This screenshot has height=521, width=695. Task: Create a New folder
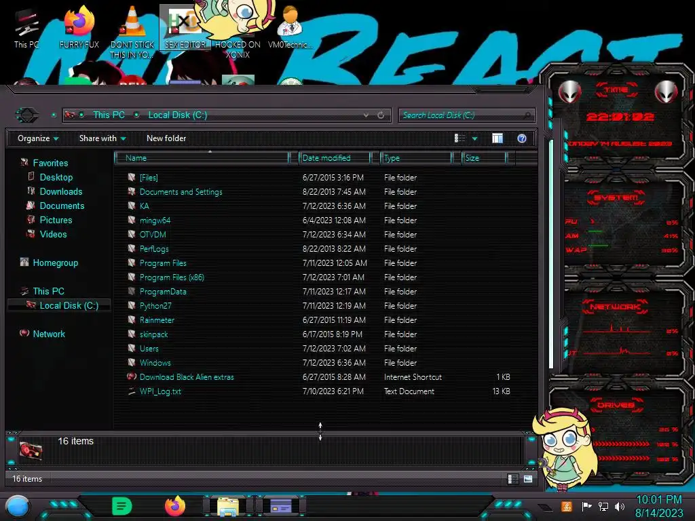(x=166, y=138)
